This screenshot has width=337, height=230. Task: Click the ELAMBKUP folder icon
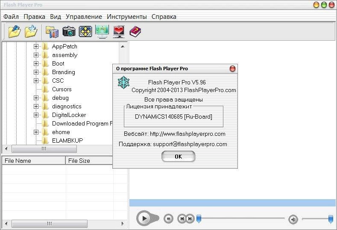45,140
